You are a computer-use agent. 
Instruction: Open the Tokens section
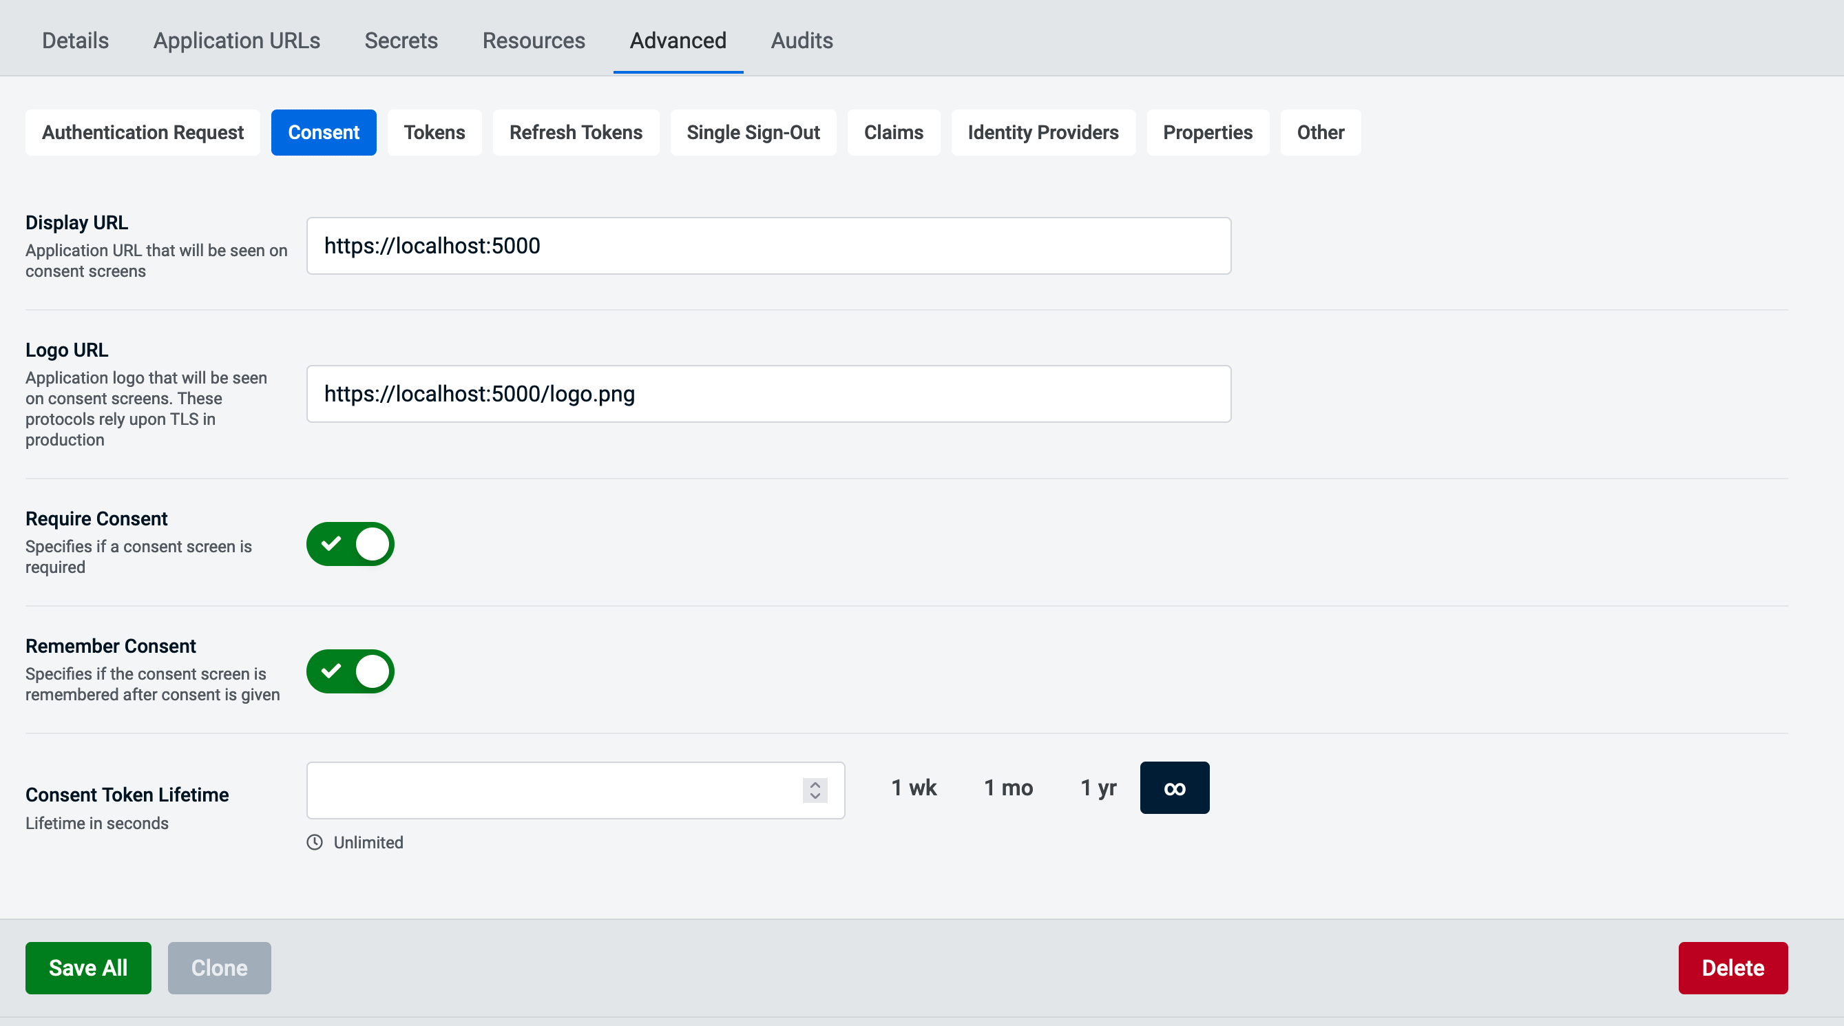tap(434, 132)
